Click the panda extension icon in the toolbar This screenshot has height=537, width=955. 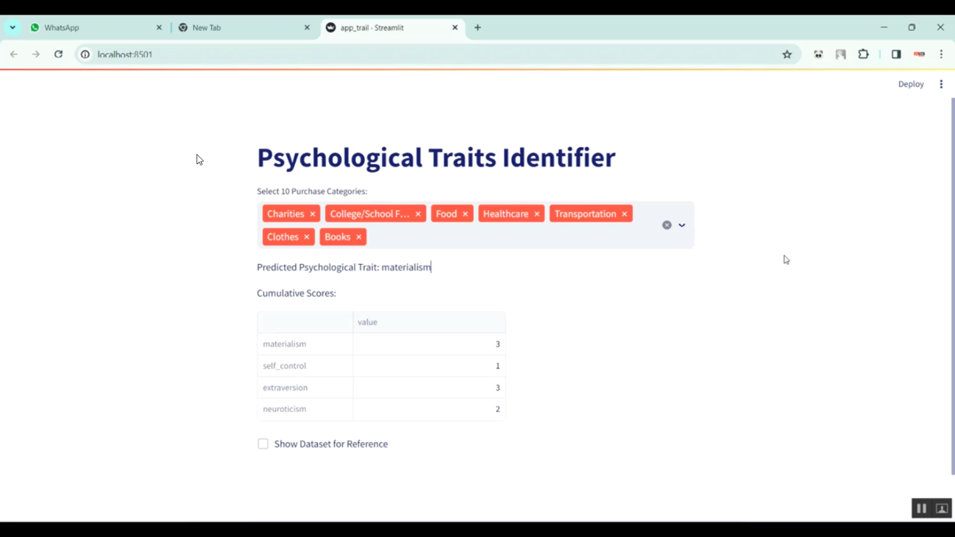818,54
